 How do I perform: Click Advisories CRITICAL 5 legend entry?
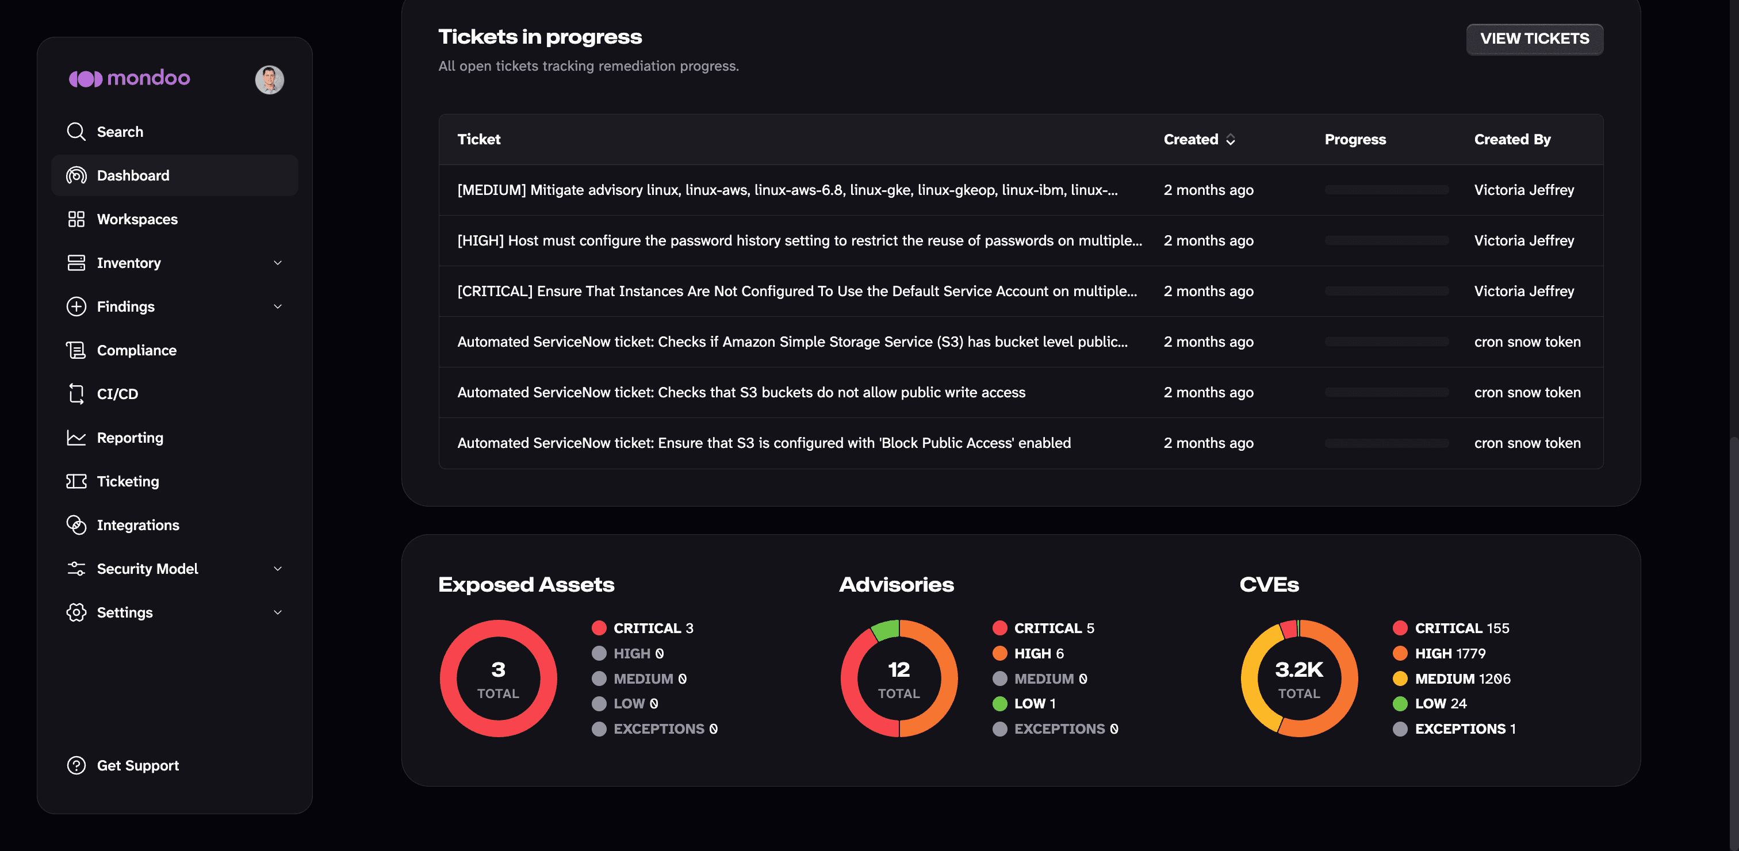(1044, 628)
